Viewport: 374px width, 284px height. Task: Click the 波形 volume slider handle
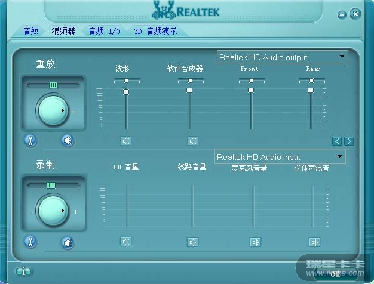click(x=126, y=92)
